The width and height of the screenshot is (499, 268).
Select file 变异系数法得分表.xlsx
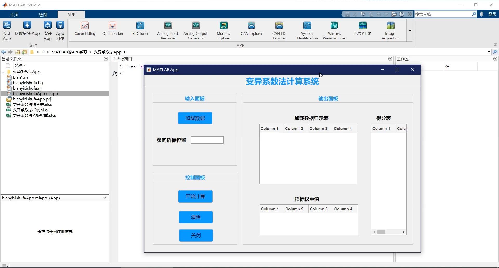coord(32,104)
